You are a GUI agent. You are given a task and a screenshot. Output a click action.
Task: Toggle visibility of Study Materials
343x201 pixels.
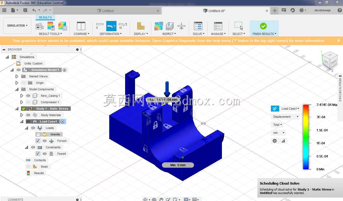coord(28,115)
